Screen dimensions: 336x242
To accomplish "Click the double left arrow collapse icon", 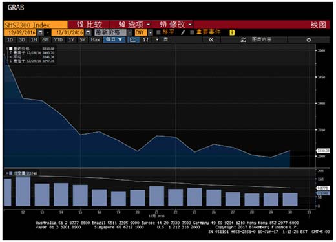I will [211, 39].
